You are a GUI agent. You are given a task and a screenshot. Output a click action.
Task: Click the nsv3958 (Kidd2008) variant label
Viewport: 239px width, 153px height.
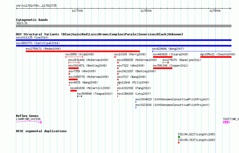point(80,54)
